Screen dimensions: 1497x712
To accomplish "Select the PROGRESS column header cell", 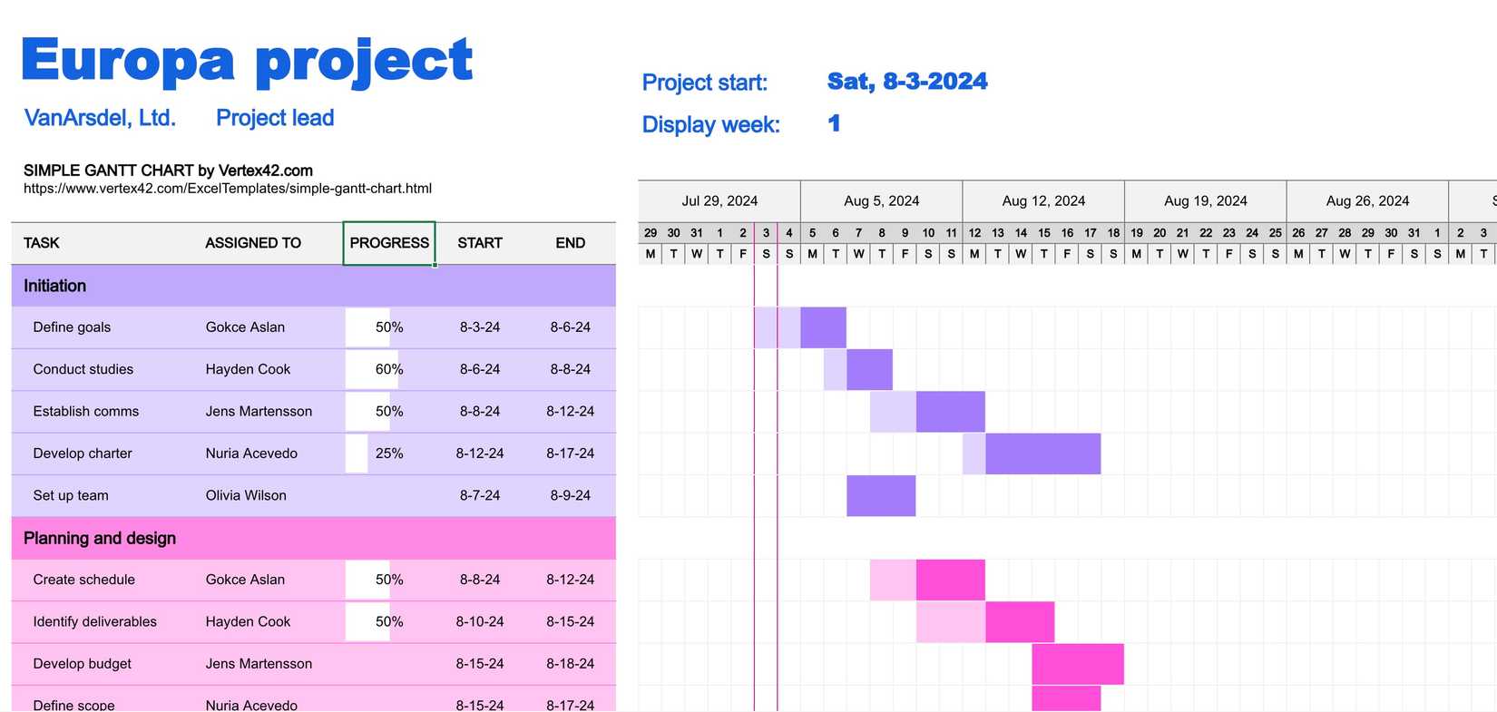I will 389,243.
